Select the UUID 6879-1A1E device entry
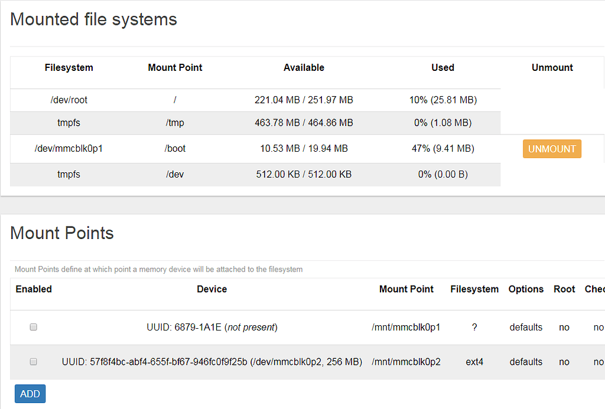Viewport: 605px width, 409px height. 213,327
